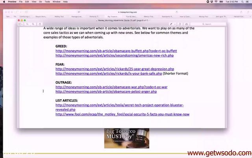Screen dimensions: 252x158
Task: Click the Dropbox menu bar icon
Action: tap(212, 2)
